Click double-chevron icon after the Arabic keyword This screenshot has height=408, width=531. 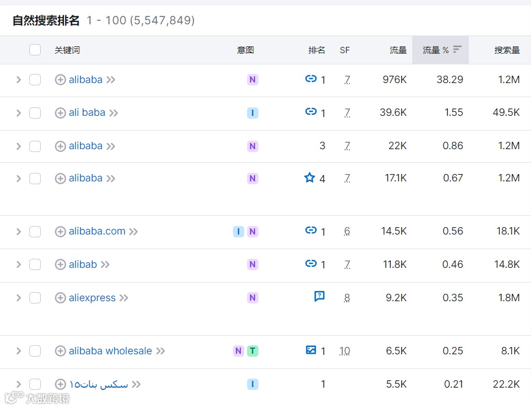pyautogui.click(x=136, y=384)
